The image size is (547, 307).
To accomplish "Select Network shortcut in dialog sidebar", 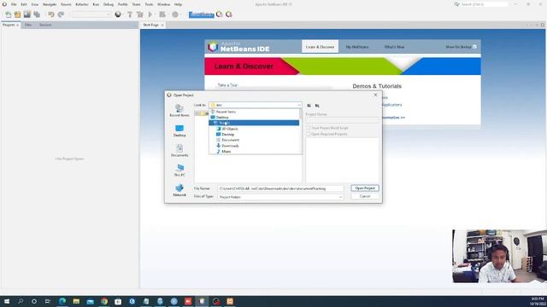I will tap(179, 190).
